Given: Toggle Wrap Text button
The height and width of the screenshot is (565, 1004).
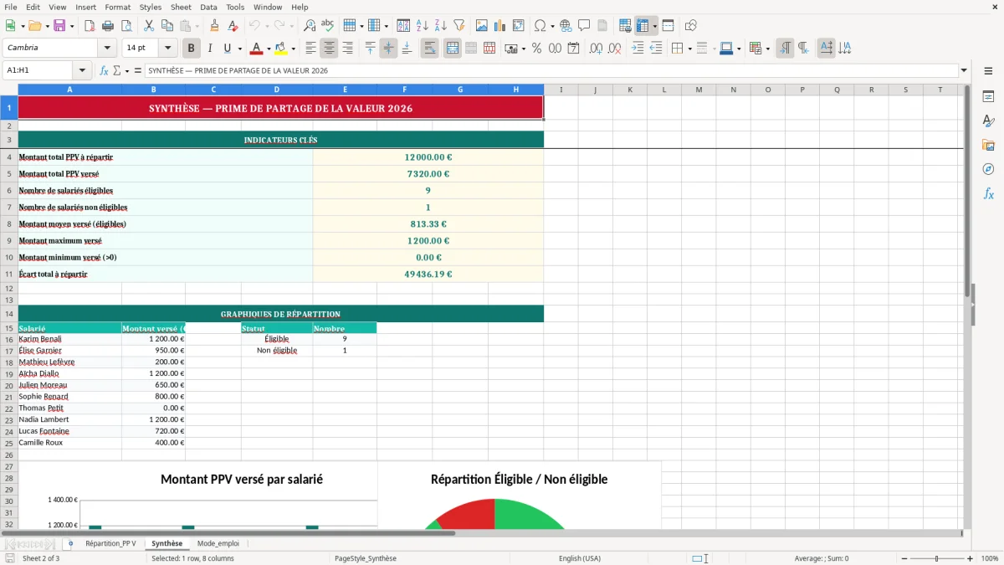Looking at the screenshot, I should click(x=429, y=49).
